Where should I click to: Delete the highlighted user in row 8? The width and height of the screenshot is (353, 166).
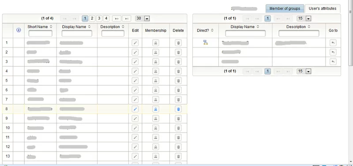coord(178,109)
